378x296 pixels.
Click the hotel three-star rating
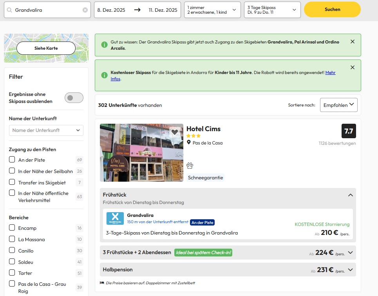pos(194,136)
